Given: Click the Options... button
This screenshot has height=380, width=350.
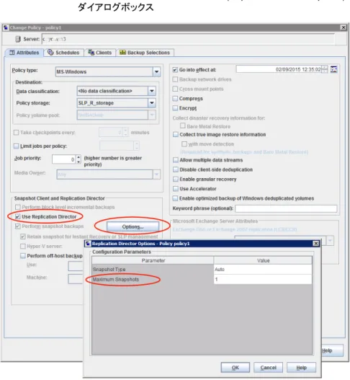Looking at the screenshot, I should [x=133, y=226].
